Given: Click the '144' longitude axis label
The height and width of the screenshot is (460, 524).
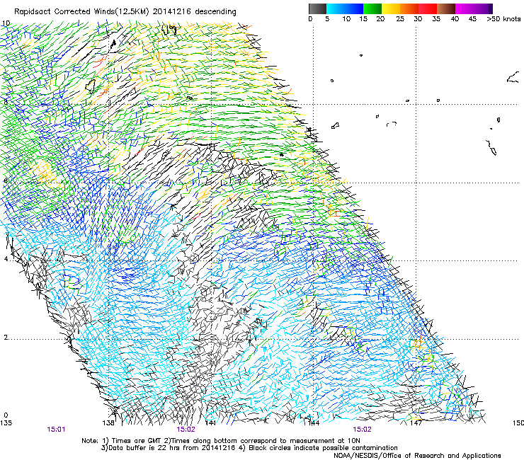Looking at the screenshot, I should point(314,423).
